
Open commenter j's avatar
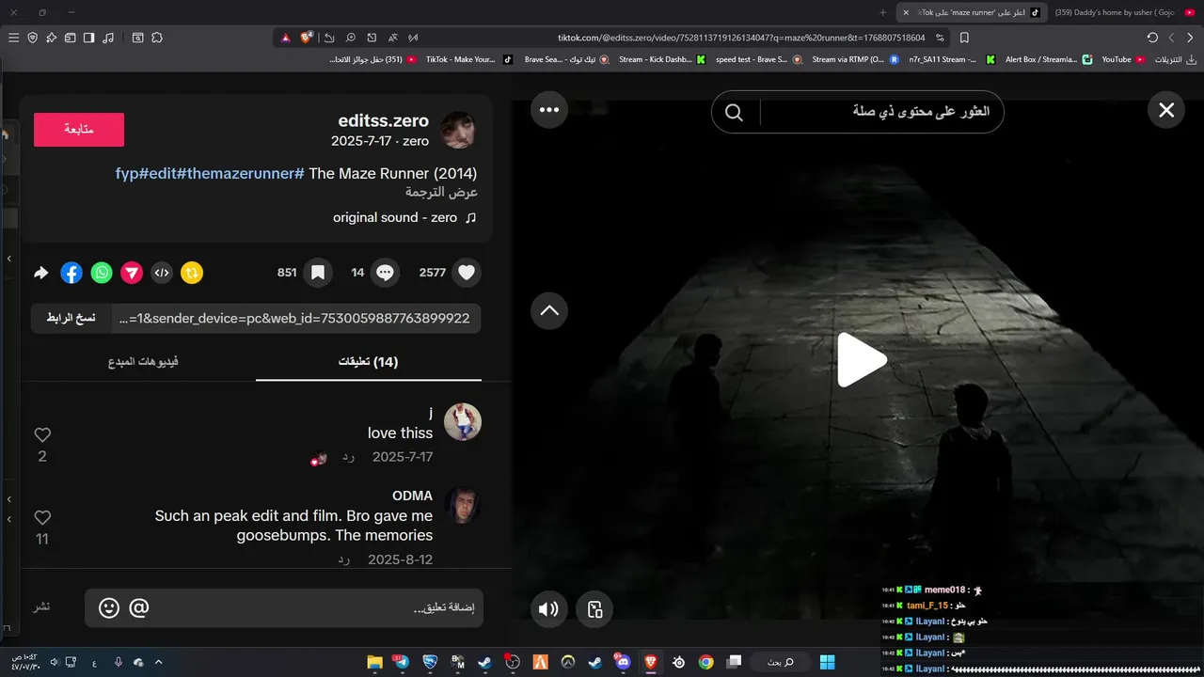click(x=463, y=422)
